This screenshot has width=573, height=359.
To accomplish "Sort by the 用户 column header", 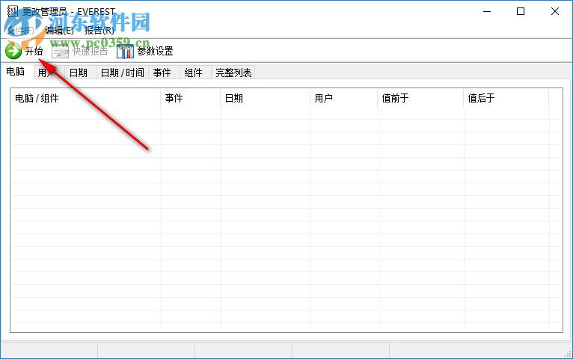I will [x=344, y=98].
